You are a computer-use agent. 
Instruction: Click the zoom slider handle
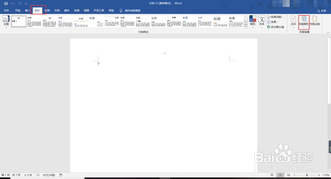tap(307, 175)
